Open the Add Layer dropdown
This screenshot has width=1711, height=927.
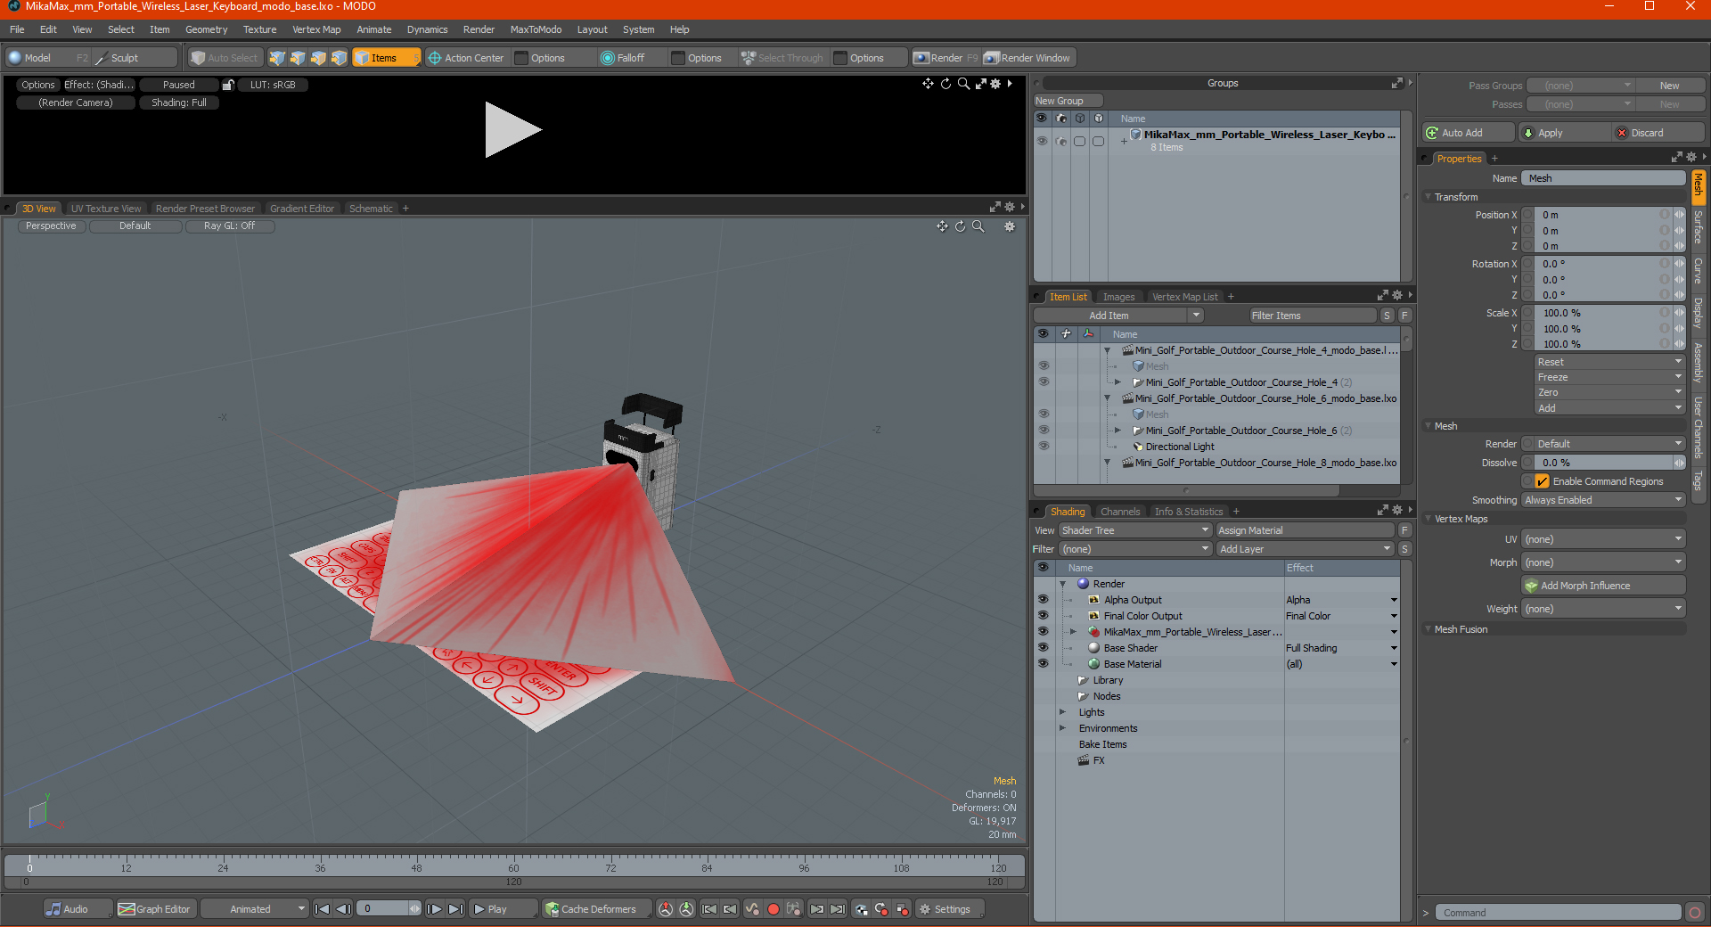click(x=1305, y=549)
